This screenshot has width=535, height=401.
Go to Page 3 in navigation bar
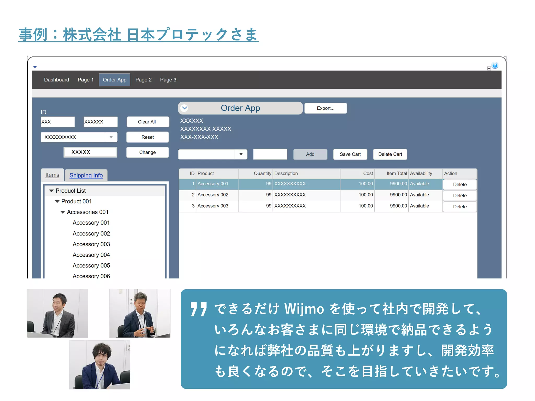point(168,80)
